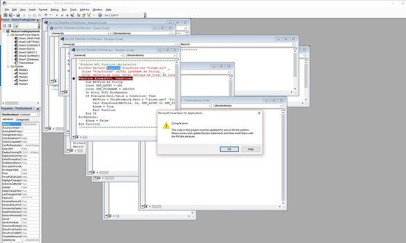The width and height of the screenshot is (406, 243).
Task: Open (General) dropdown in Sheet2 code window
Action: [108, 34]
